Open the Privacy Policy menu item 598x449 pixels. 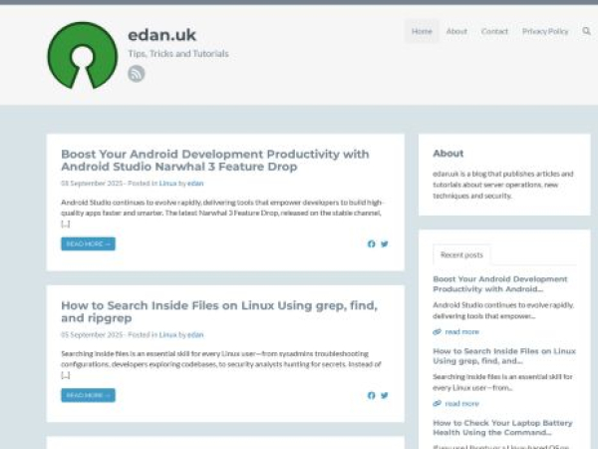545,31
